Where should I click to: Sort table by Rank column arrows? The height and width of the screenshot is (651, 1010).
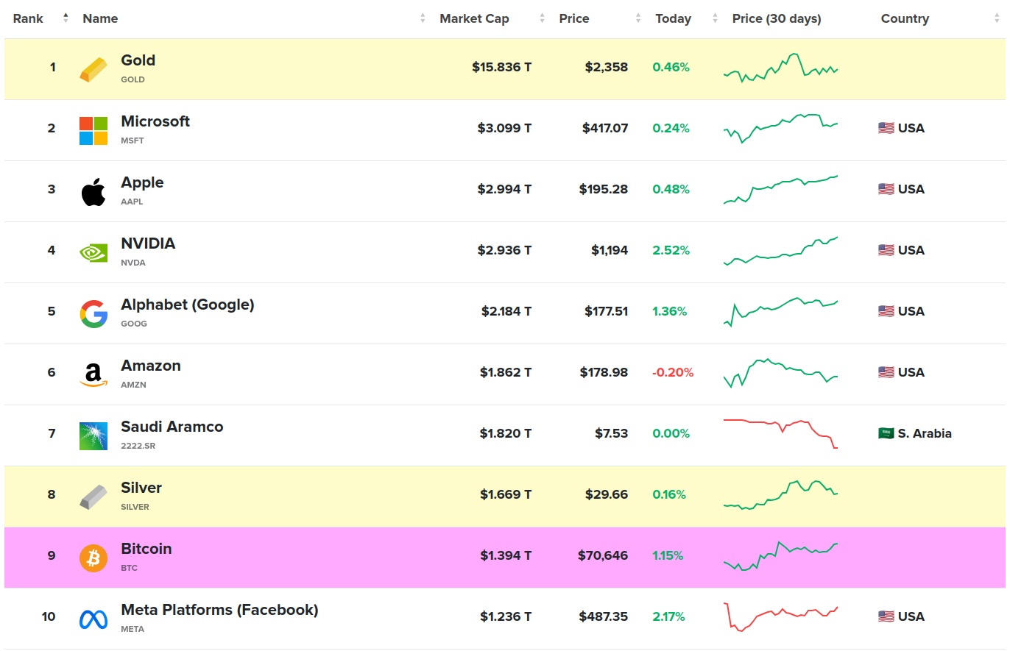point(66,18)
